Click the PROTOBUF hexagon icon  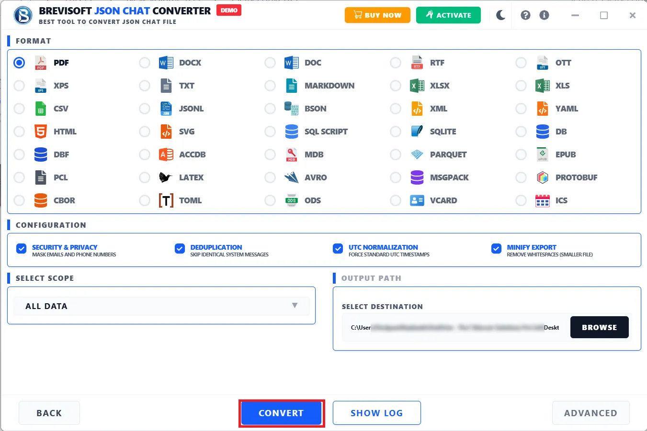click(543, 177)
